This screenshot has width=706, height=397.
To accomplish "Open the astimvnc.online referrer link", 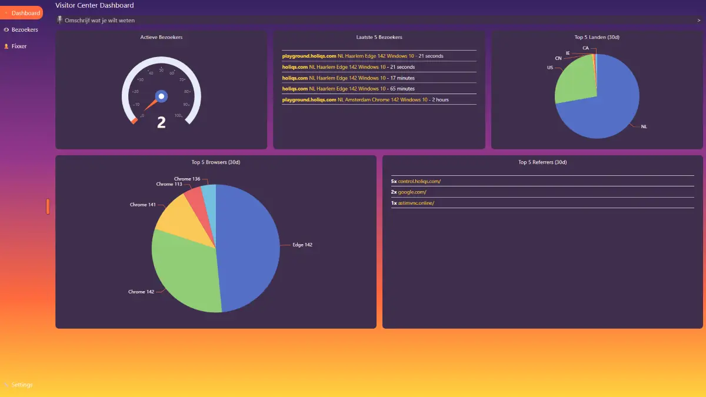I will pos(416,202).
